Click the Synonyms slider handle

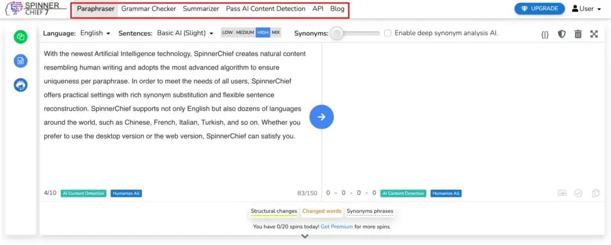pos(337,33)
